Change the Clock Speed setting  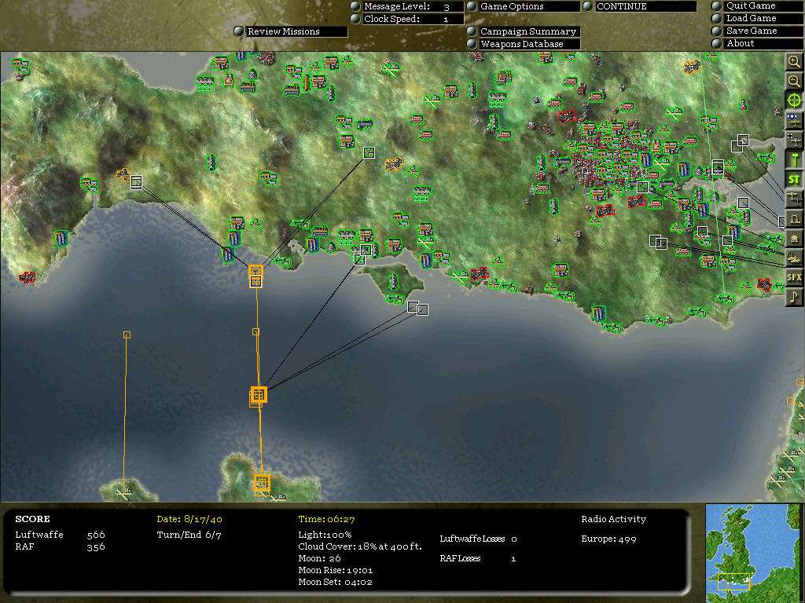[413, 19]
